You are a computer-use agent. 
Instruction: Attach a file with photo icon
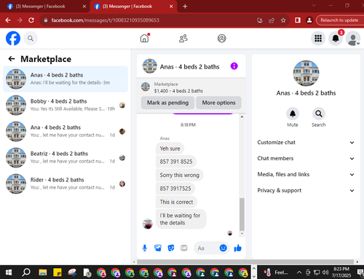pyautogui.click(x=158, y=248)
